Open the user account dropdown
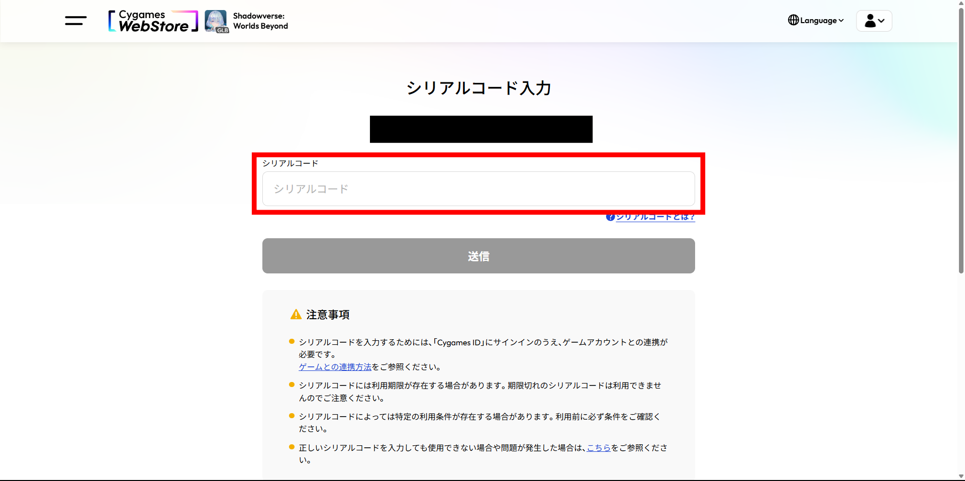This screenshot has width=965, height=481. (x=874, y=21)
